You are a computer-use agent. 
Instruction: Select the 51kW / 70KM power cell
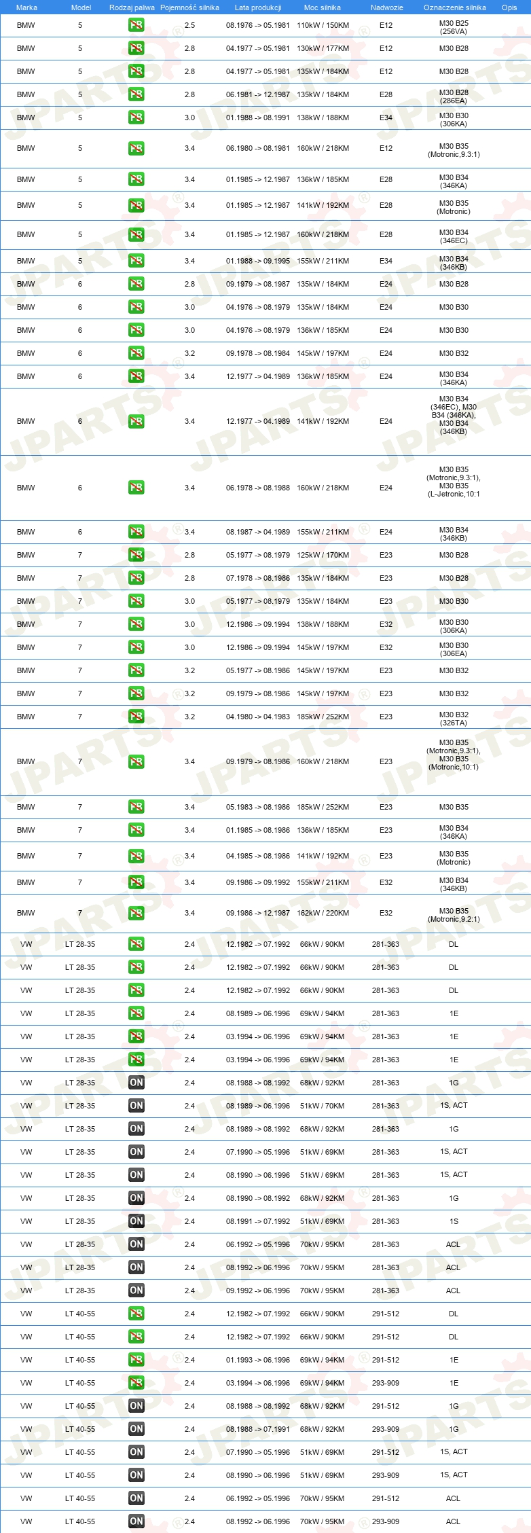tap(323, 1106)
